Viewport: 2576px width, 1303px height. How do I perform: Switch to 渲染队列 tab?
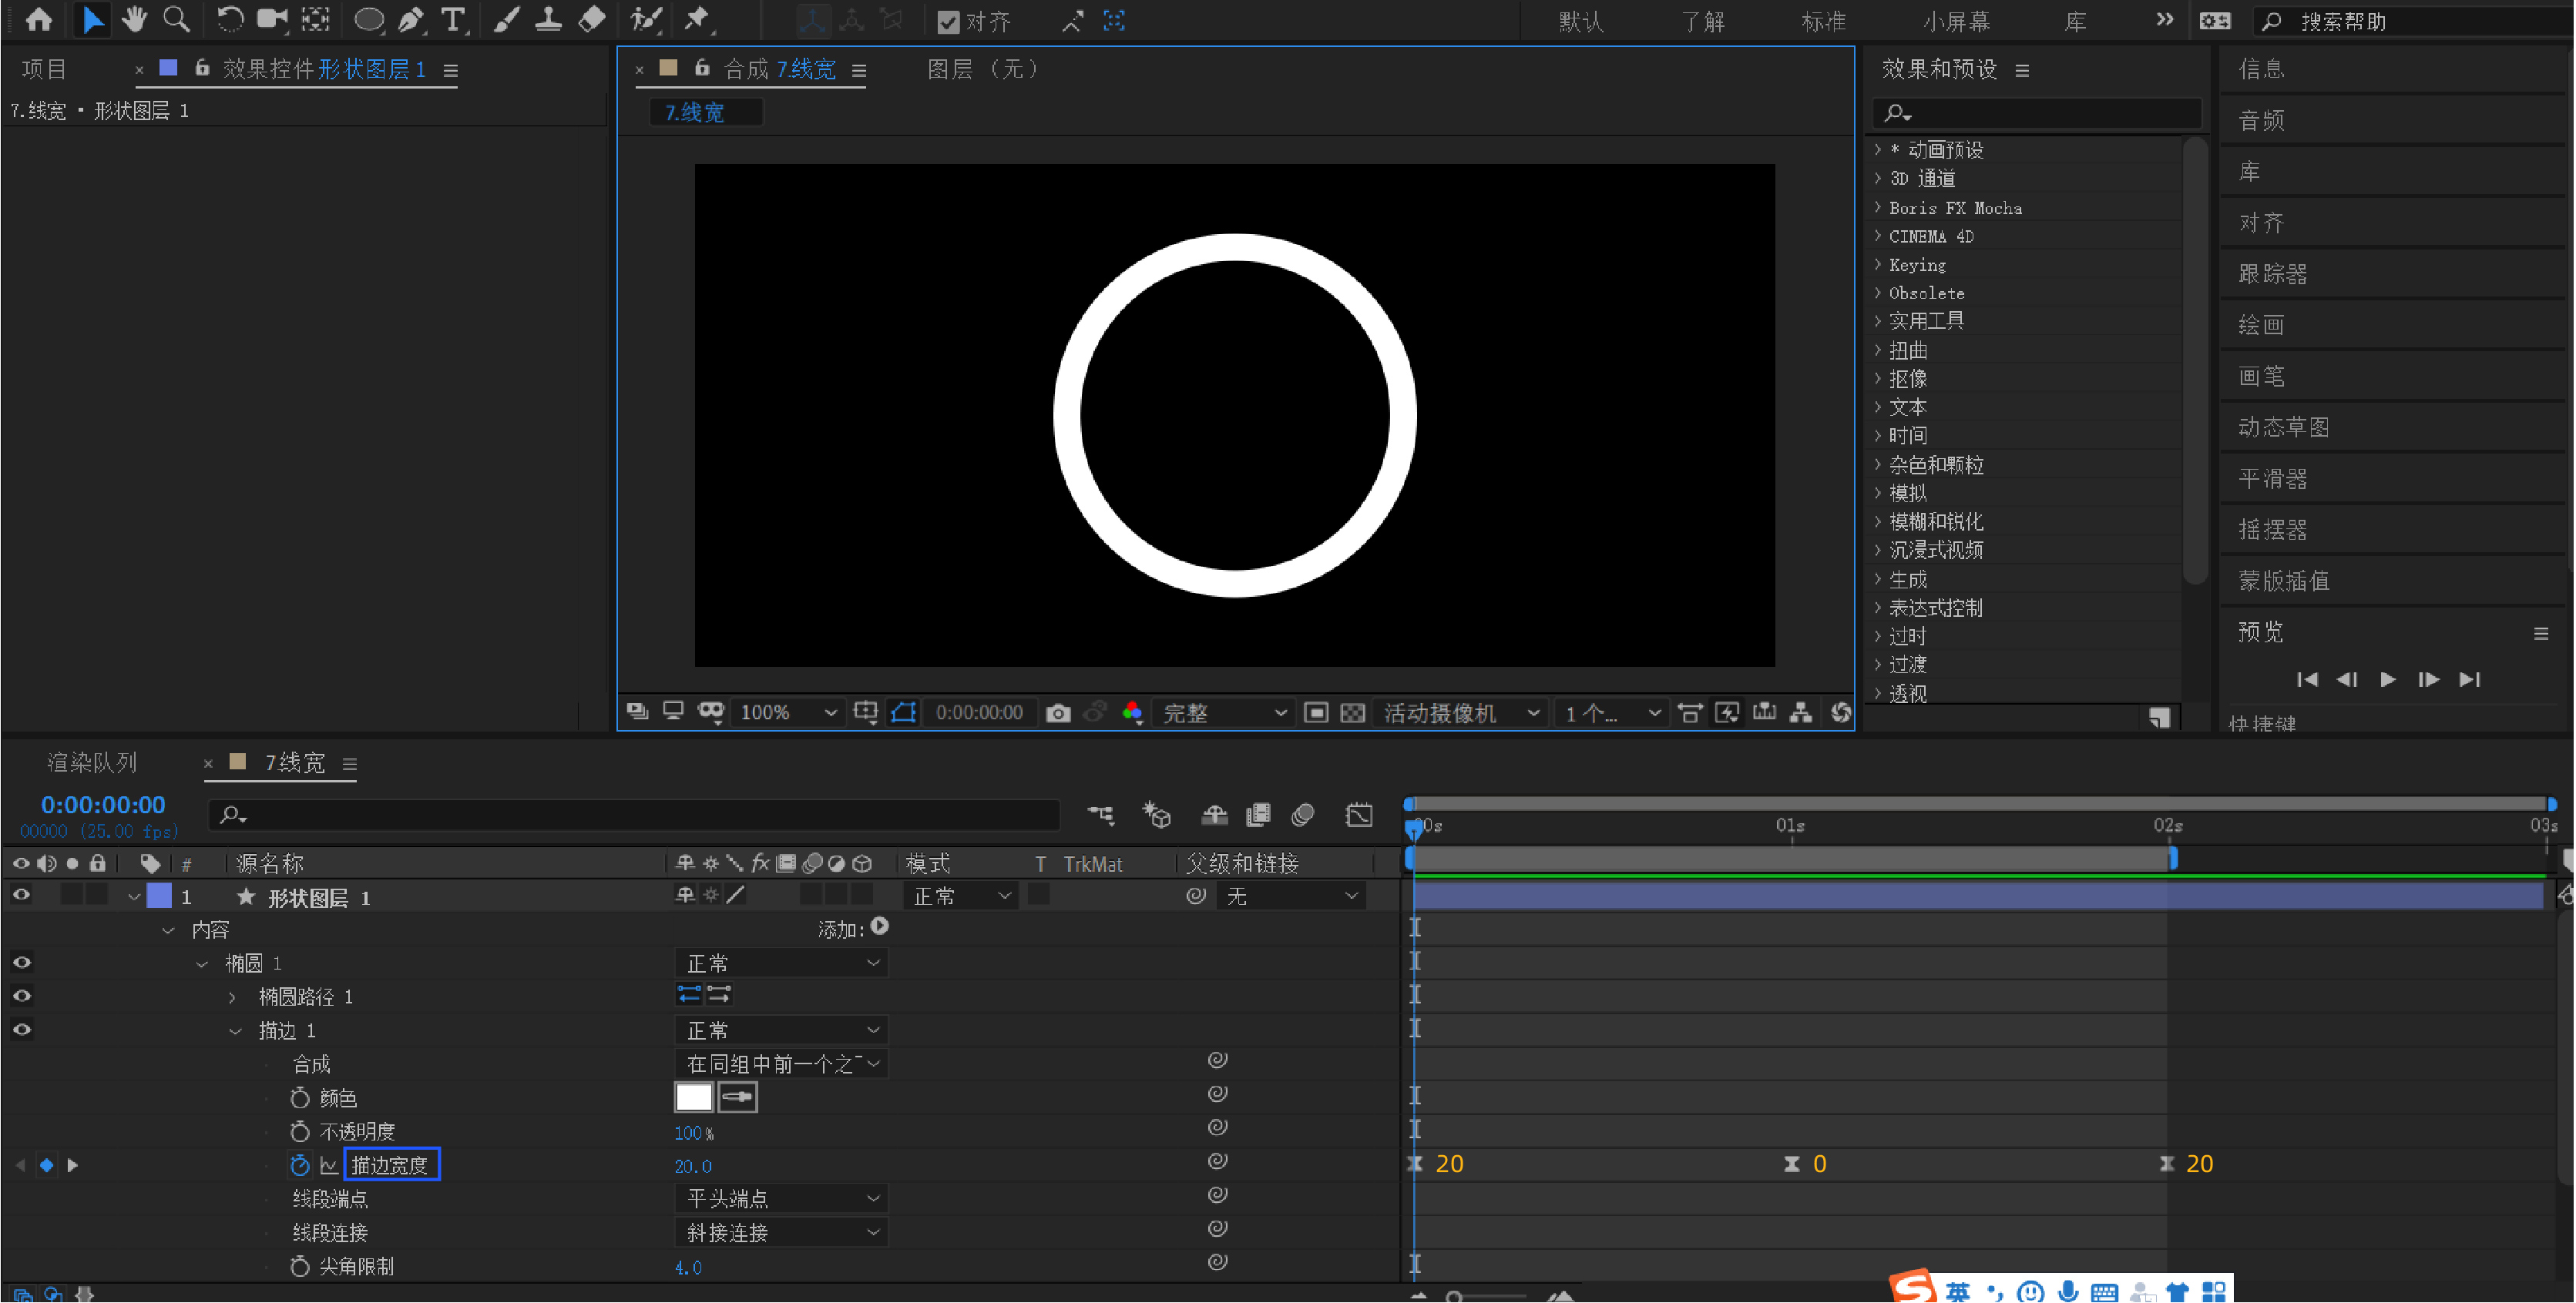tap(92, 763)
